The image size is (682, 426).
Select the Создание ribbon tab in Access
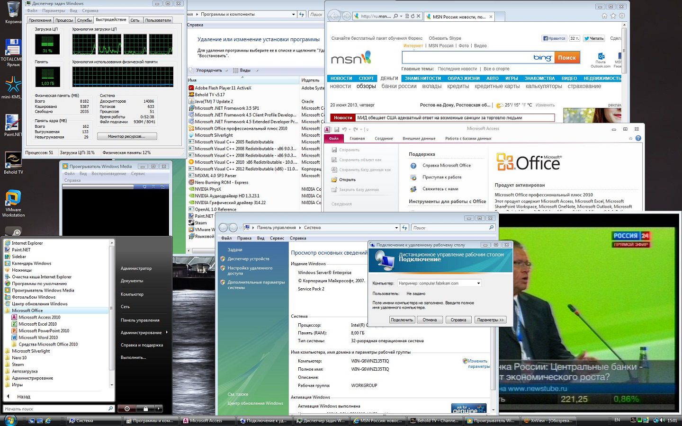click(384, 139)
